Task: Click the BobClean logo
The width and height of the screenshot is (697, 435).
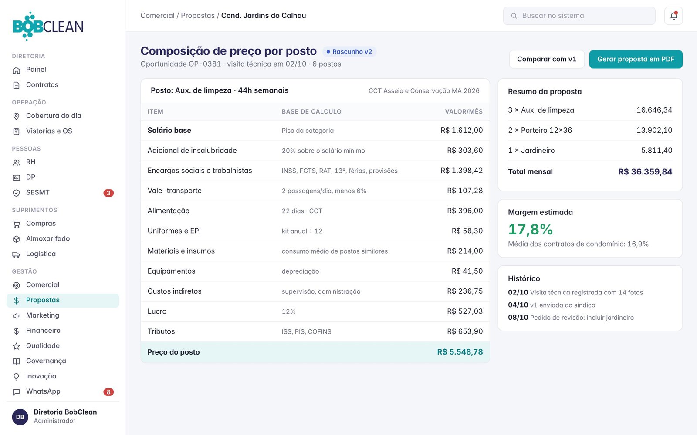Action: pyautogui.click(x=48, y=27)
